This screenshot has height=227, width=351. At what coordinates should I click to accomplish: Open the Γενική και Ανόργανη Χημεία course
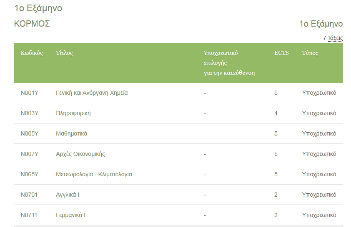92,93
